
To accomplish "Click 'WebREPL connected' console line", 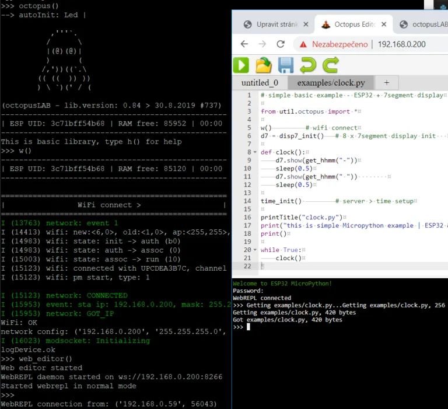I will (262, 298).
